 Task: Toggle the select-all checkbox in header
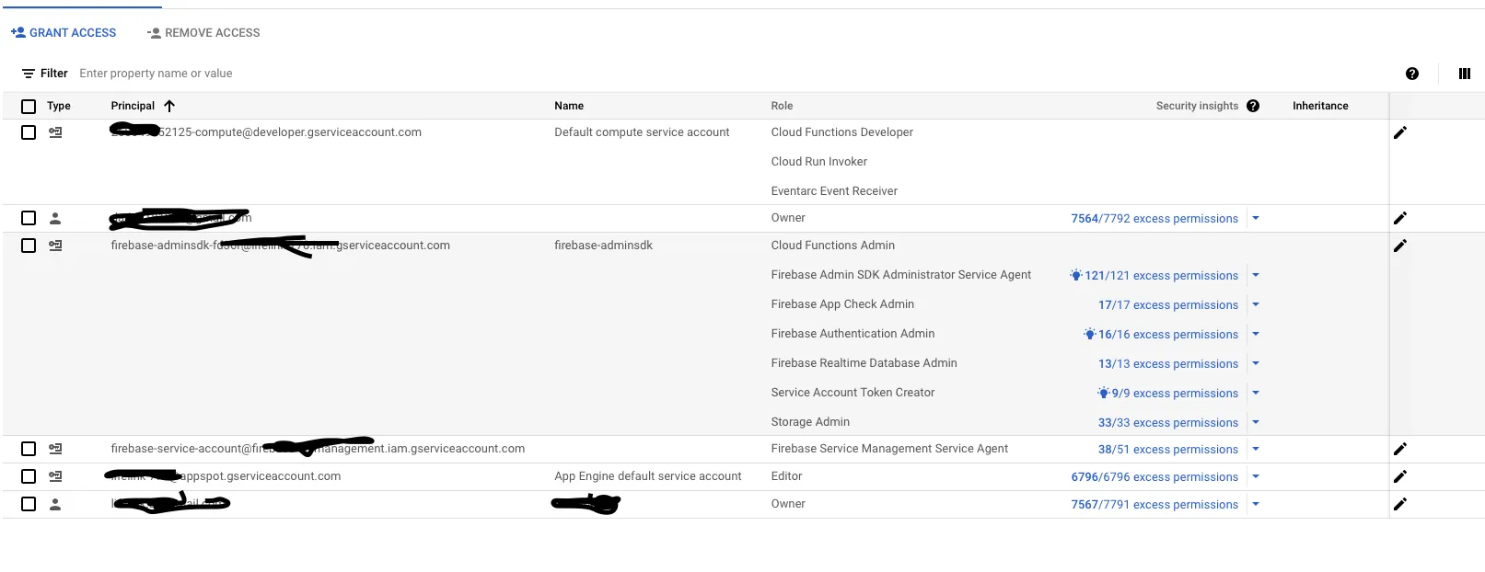tap(29, 106)
